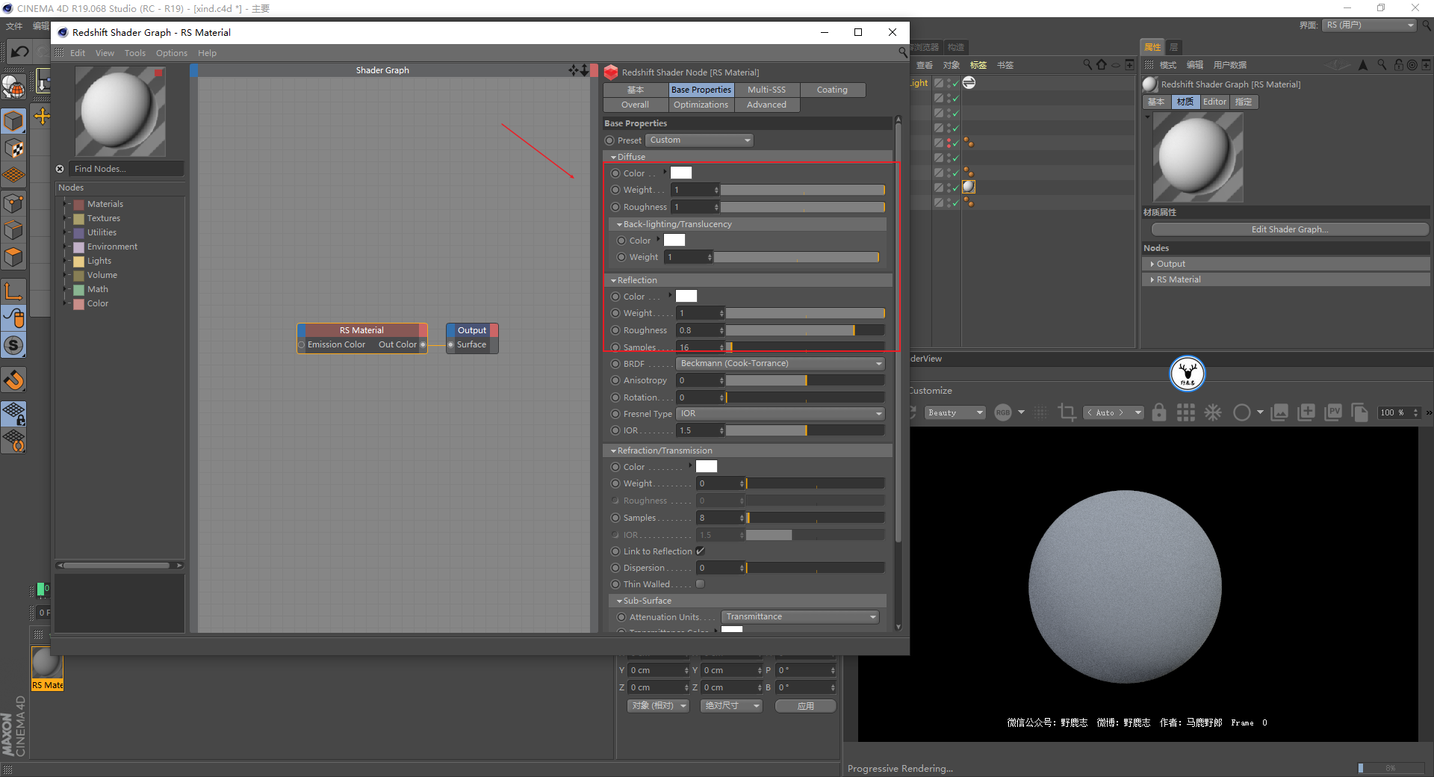Open the Editor tab in Attributes panel

coord(1214,102)
